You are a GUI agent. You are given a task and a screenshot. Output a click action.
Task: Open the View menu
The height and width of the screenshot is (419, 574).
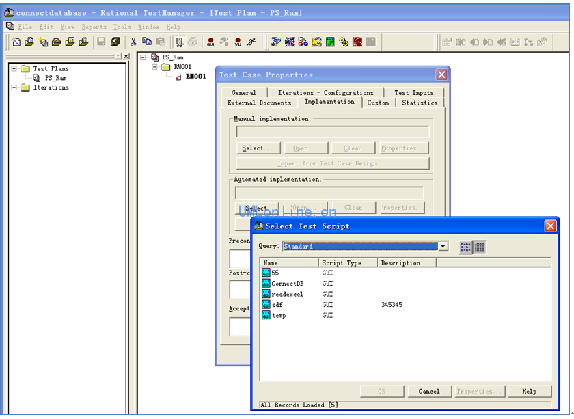coord(68,27)
